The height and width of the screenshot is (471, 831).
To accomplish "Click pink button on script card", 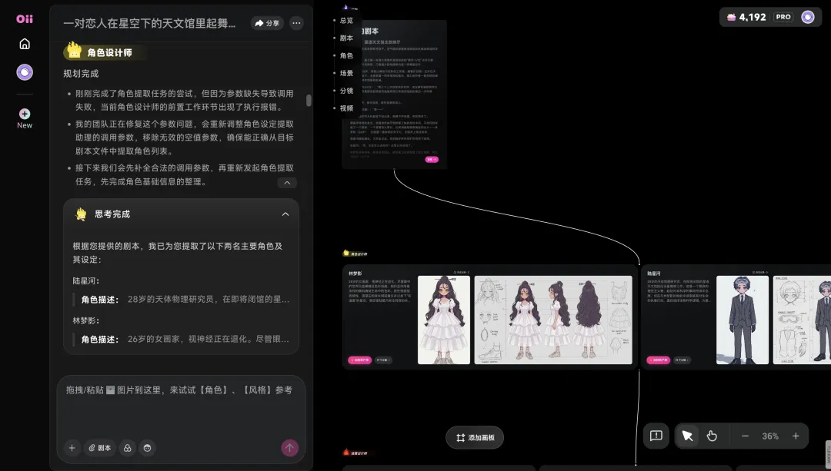I will (x=432, y=159).
